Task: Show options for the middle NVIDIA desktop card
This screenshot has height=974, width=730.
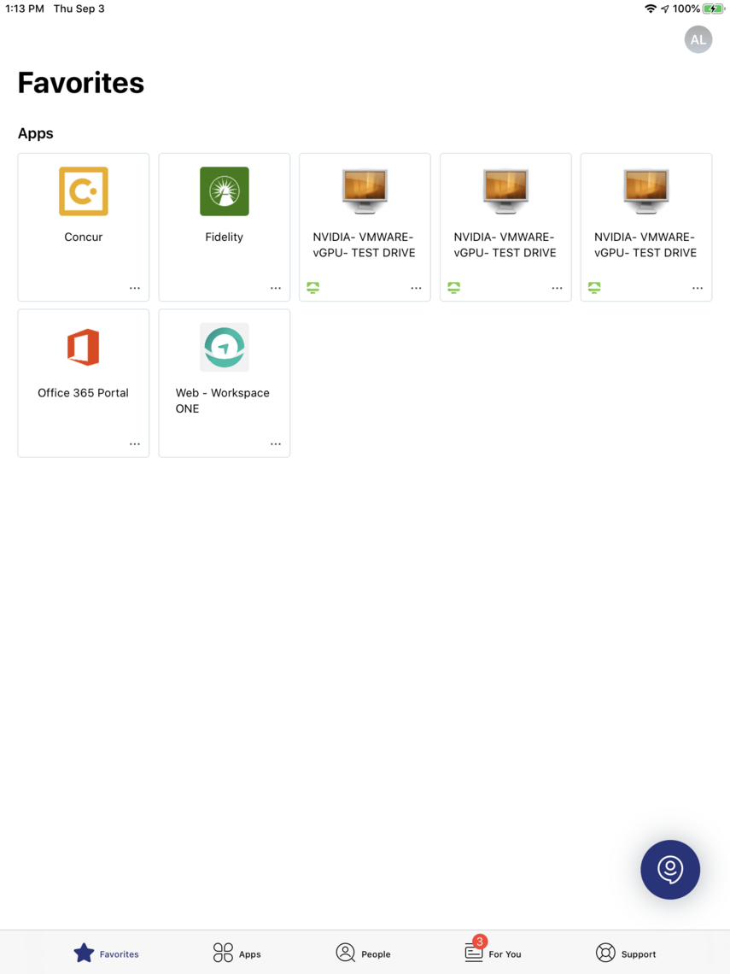Action: click(x=557, y=288)
